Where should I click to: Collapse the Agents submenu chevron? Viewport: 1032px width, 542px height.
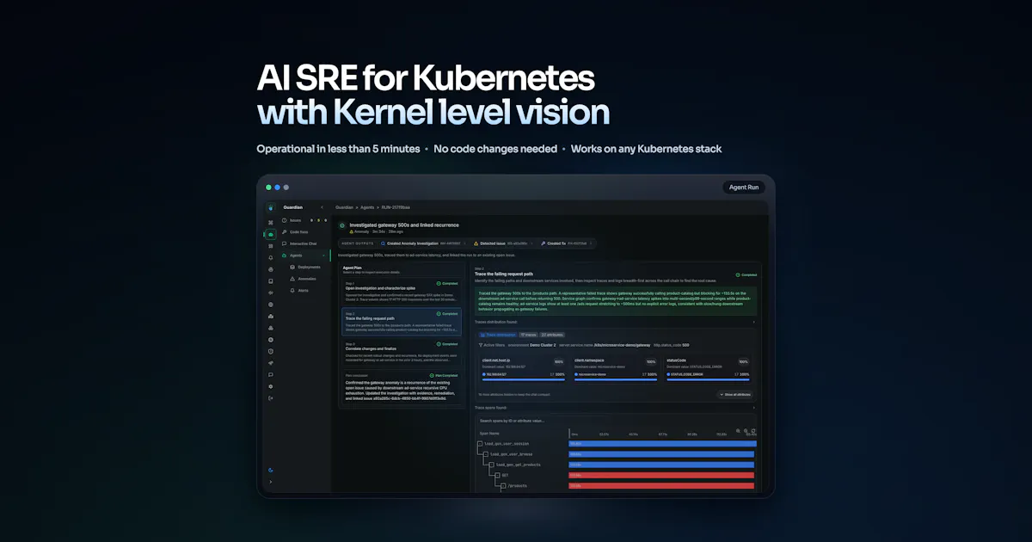[x=323, y=256]
